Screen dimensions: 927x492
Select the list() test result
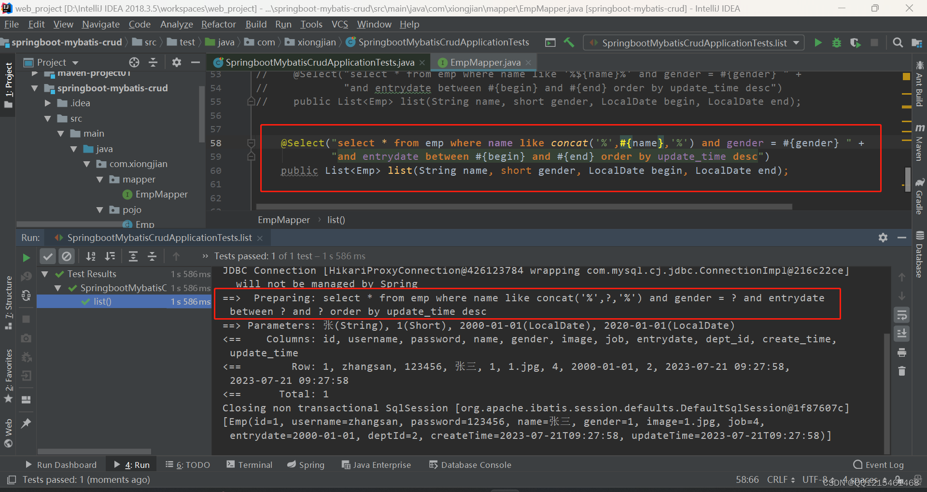[124, 301]
